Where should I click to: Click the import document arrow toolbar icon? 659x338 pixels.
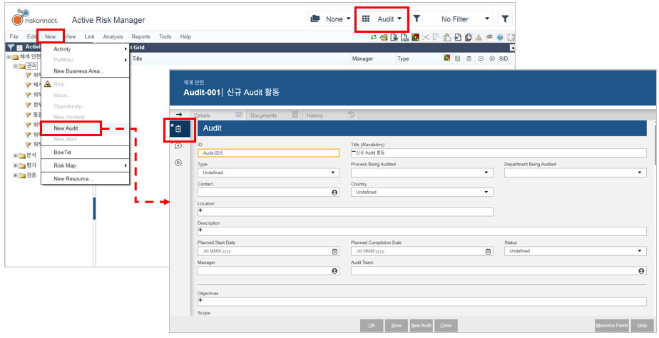tap(458, 37)
